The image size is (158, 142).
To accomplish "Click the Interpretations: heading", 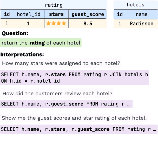I will (x=22, y=55).
